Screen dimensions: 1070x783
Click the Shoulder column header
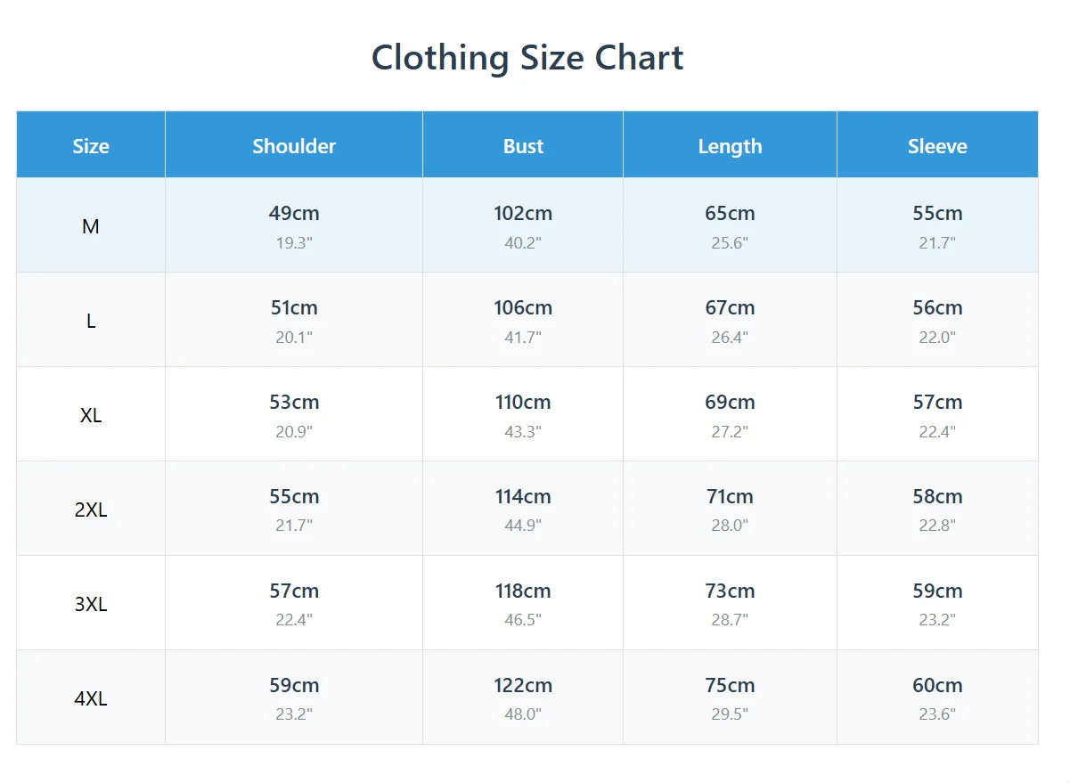coord(294,146)
